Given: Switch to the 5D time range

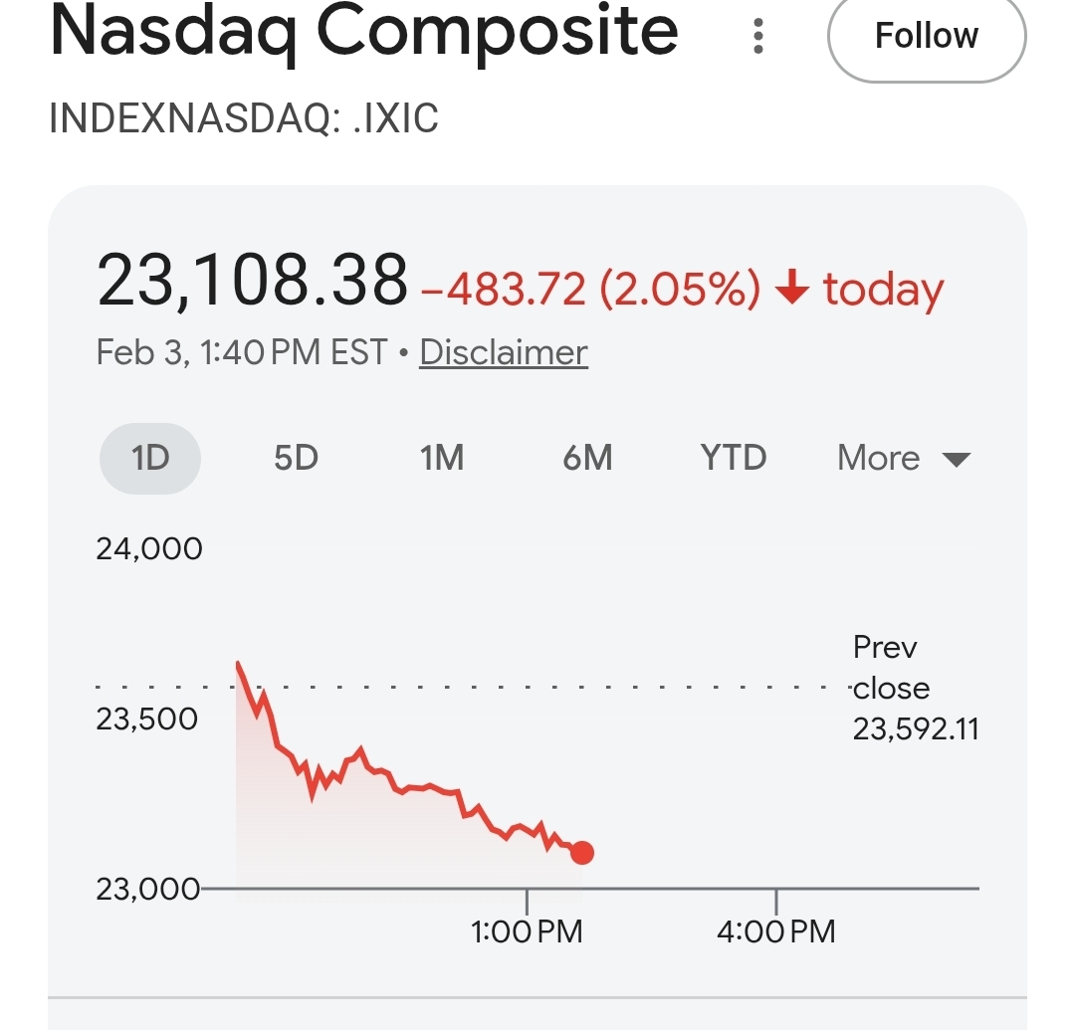Looking at the screenshot, I should pyautogui.click(x=296, y=458).
